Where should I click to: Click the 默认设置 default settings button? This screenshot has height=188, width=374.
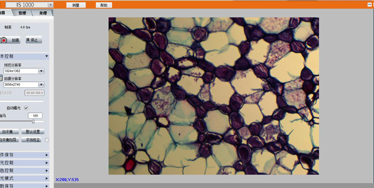point(33,132)
